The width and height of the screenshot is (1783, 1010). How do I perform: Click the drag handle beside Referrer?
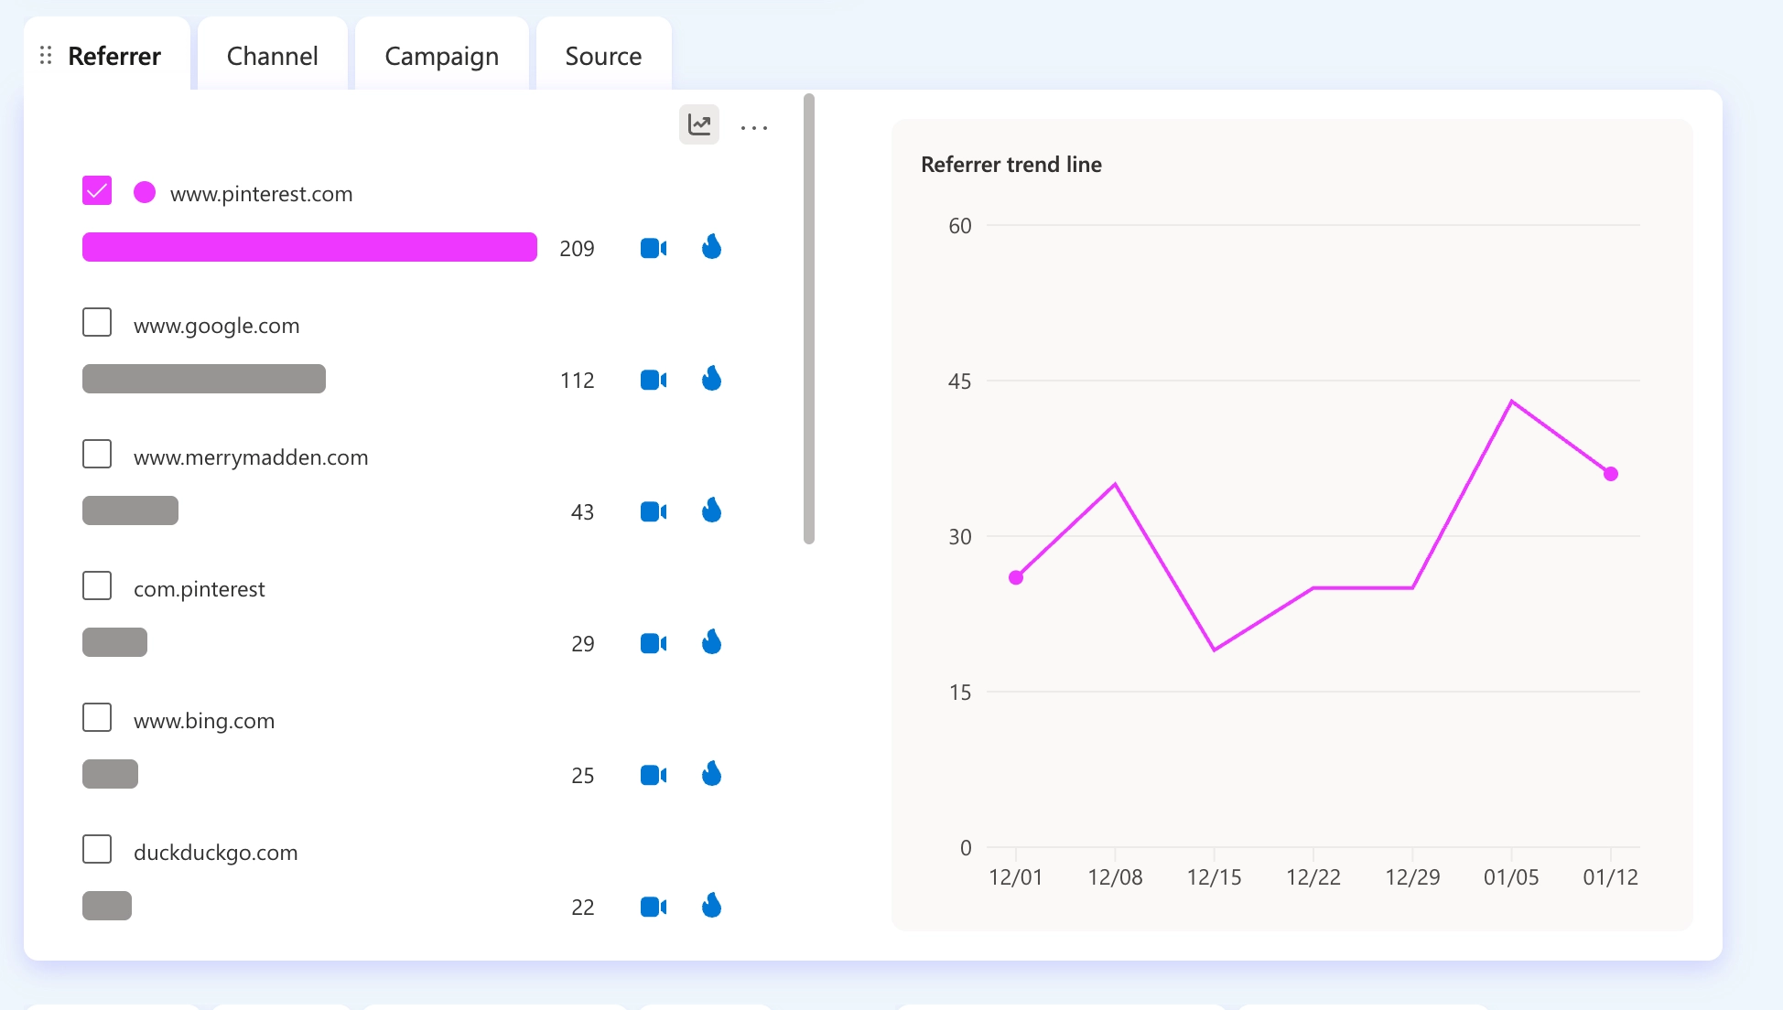pyautogui.click(x=46, y=56)
